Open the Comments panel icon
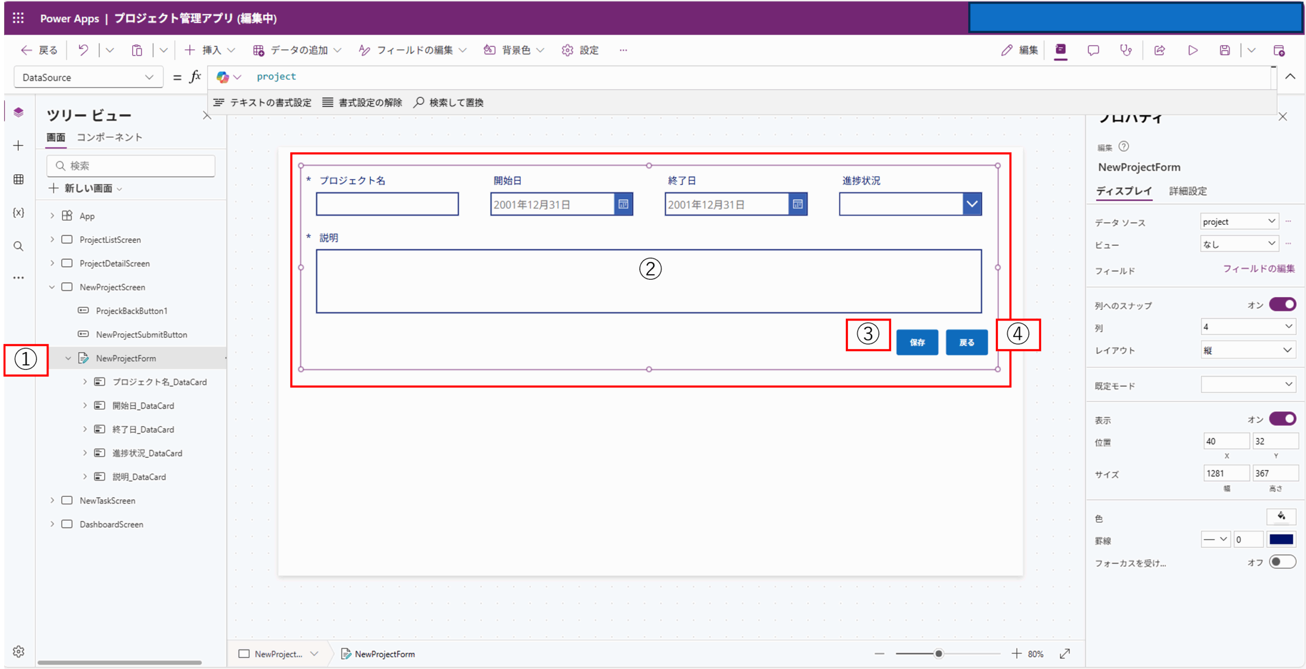Screen dimensions: 1306x669 tap(1093, 50)
